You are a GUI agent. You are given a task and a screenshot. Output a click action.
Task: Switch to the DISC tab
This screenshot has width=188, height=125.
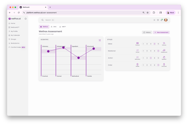coord(54,27)
